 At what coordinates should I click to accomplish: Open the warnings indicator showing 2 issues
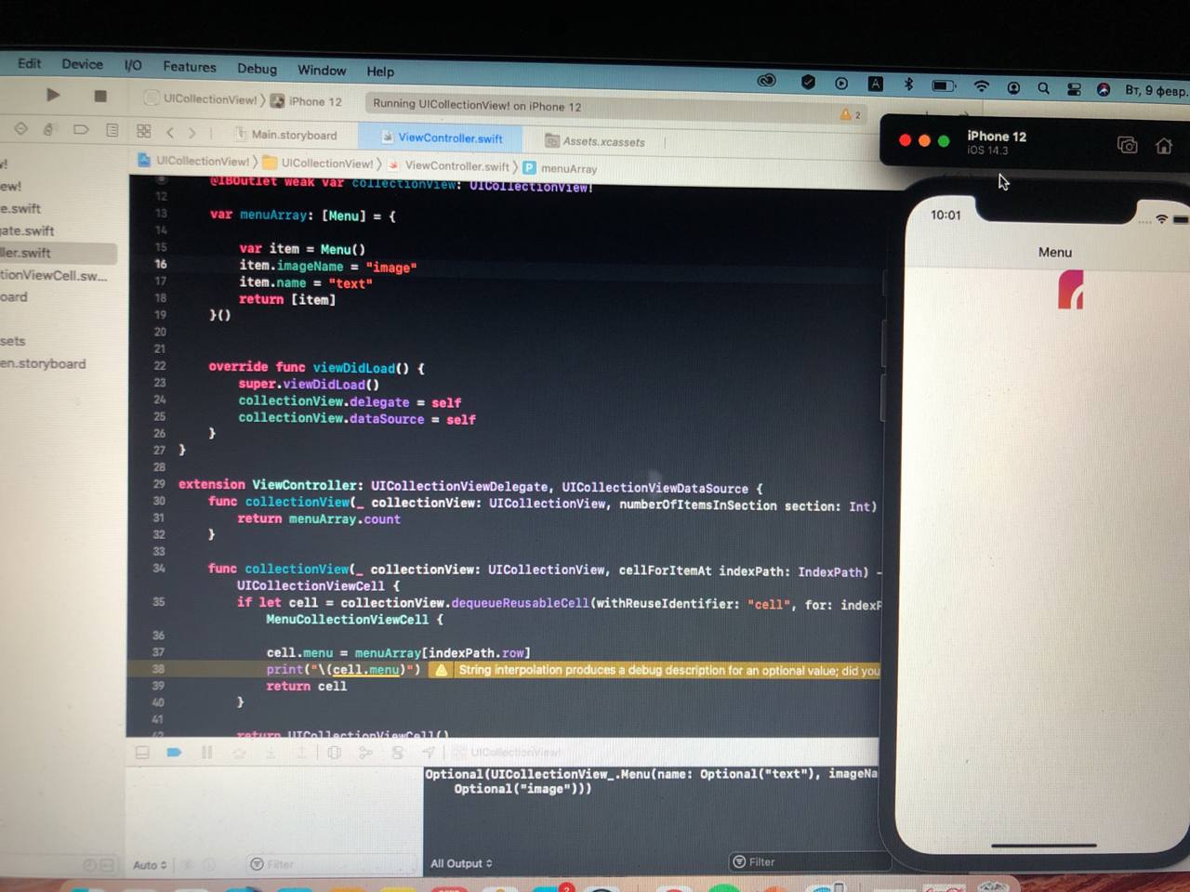(x=851, y=114)
